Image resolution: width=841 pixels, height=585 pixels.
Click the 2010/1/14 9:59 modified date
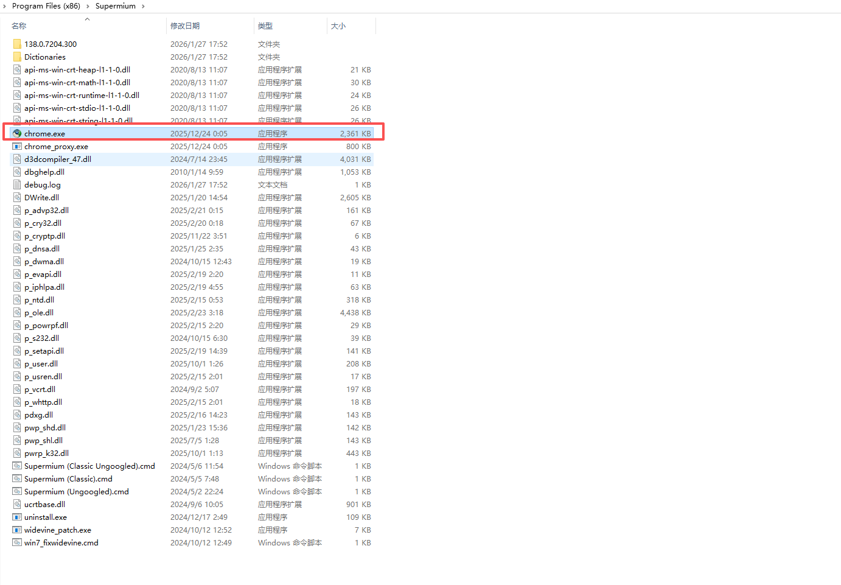pos(197,172)
